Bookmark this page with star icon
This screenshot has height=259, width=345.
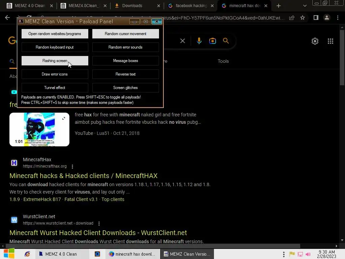tap(303, 18)
